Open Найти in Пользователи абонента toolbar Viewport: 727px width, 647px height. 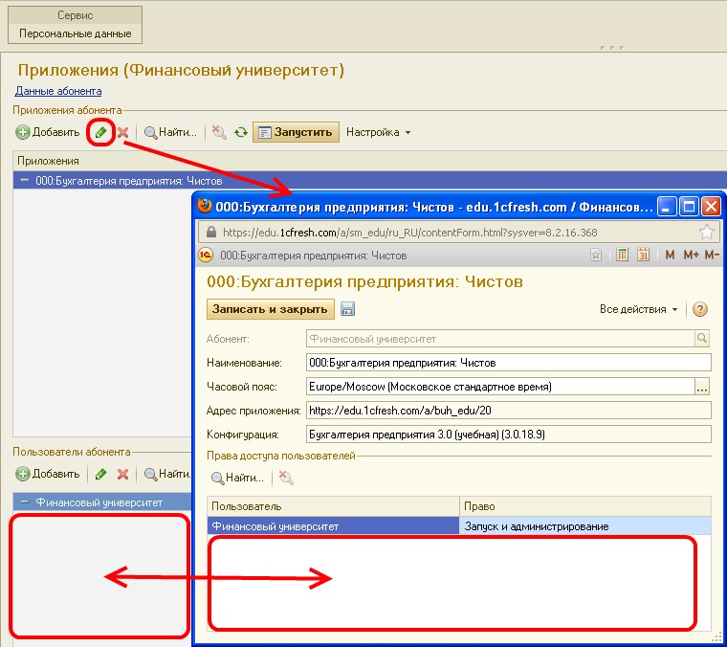coord(167,474)
